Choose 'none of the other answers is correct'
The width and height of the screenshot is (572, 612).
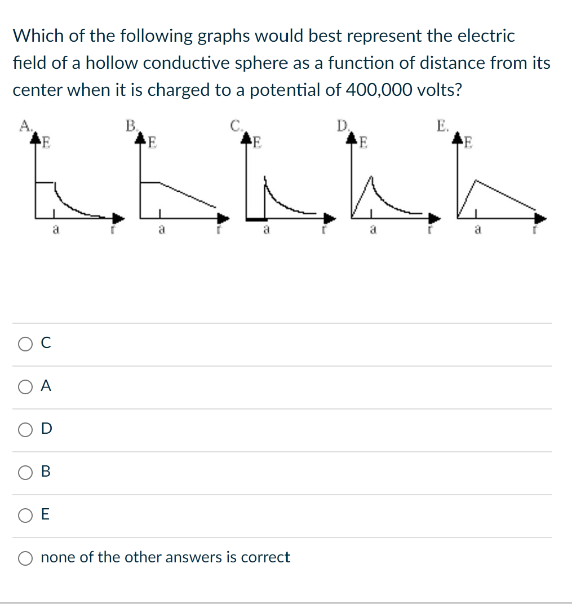pyautogui.click(x=25, y=558)
